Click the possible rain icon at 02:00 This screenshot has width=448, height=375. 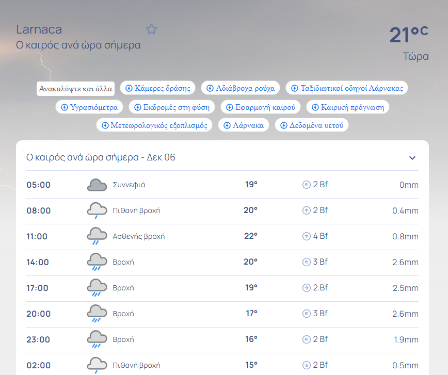point(97,365)
